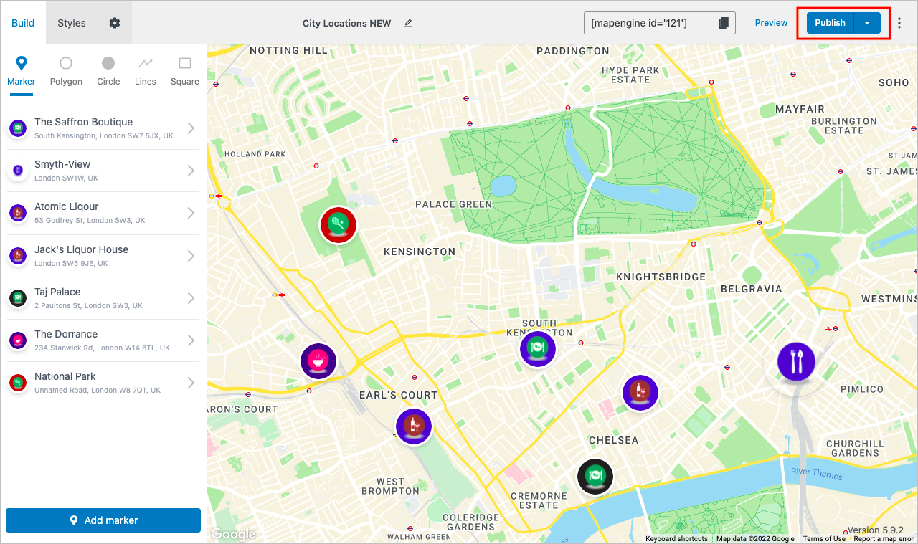Click the pink bowl marker near Earl's Court
Viewport: 918px width, 544px height.
click(x=318, y=361)
